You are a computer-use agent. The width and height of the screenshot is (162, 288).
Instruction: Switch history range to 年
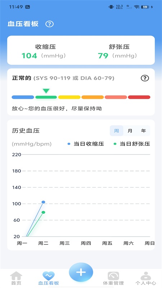[x=143, y=131]
